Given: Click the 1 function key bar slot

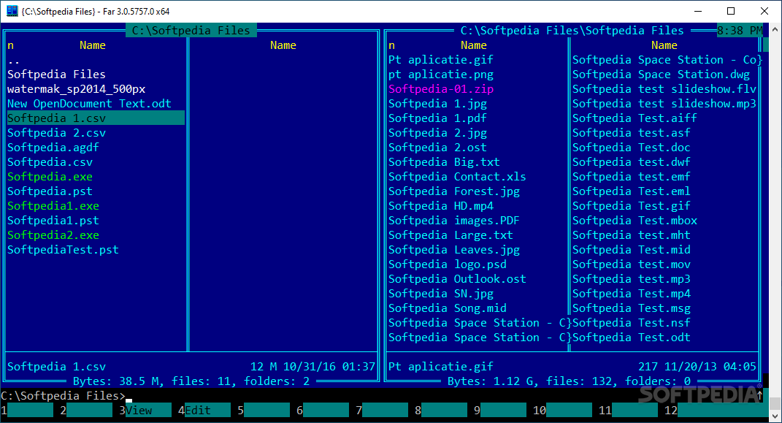Looking at the screenshot, I should [x=27, y=410].
